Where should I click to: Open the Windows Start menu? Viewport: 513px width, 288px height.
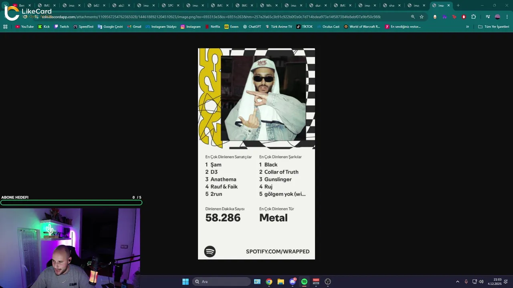(186, 282)
